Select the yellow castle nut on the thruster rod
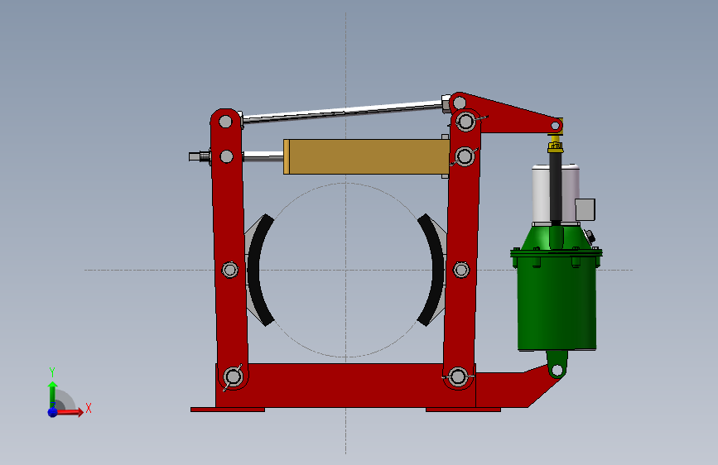Viewport: 718px width, 465px height. point(555,147)
